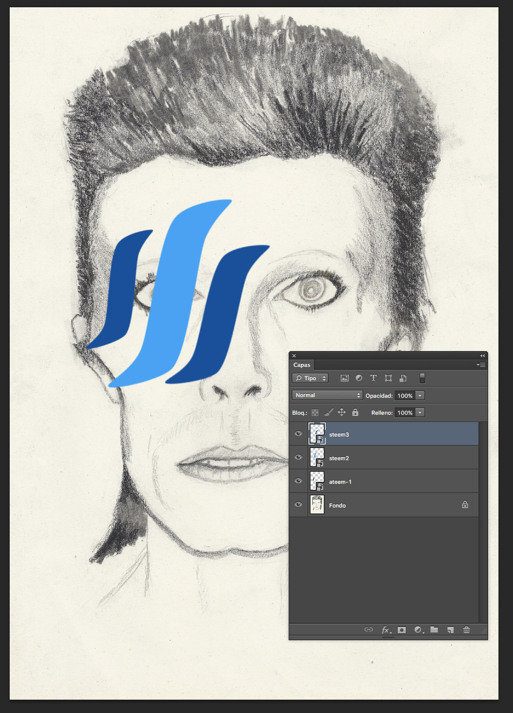The height and width of the screenshot is (713, 513).
Task: Click the link layers icon
Action: (369, 629)
